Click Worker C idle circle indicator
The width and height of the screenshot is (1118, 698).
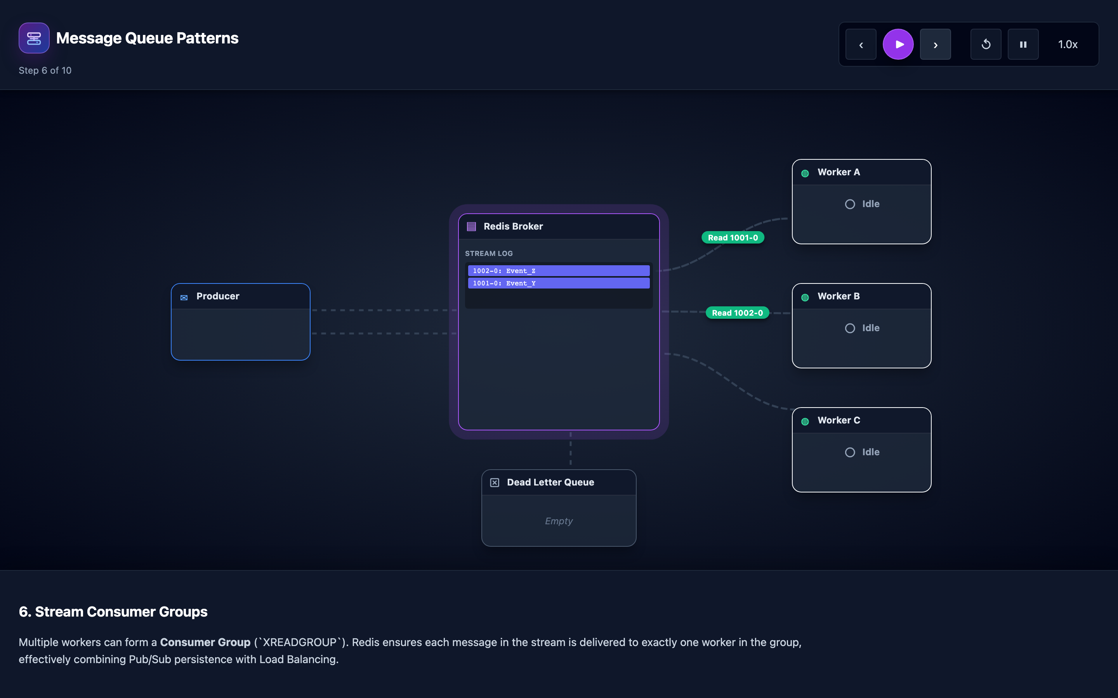tap(850, 453)
